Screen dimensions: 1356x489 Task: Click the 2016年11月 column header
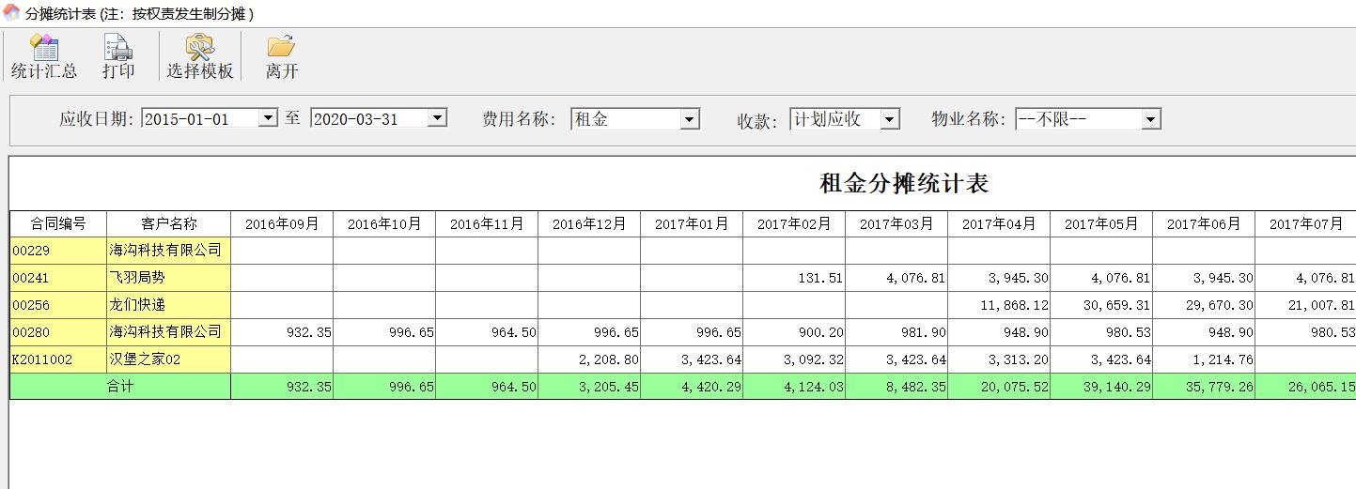[x=487, y=223]
